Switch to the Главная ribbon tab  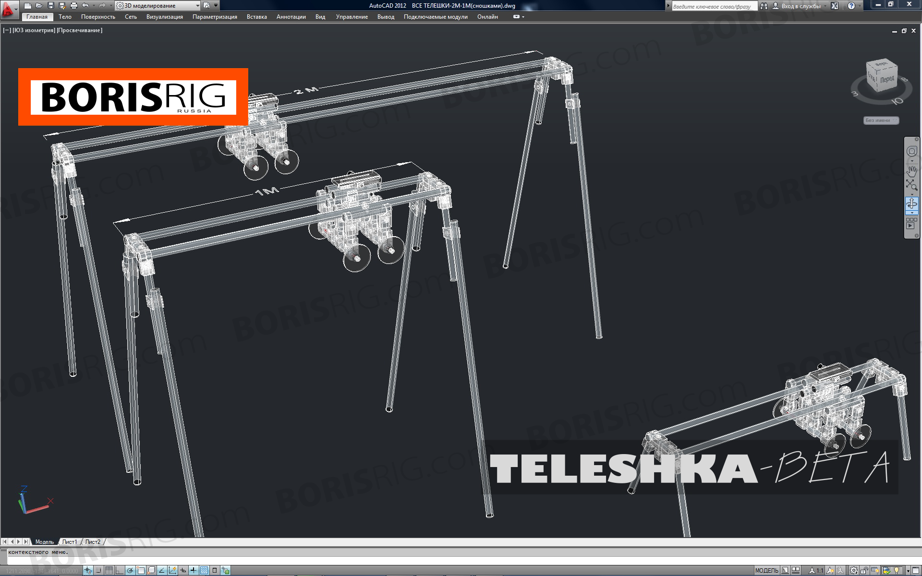point(37,17)
